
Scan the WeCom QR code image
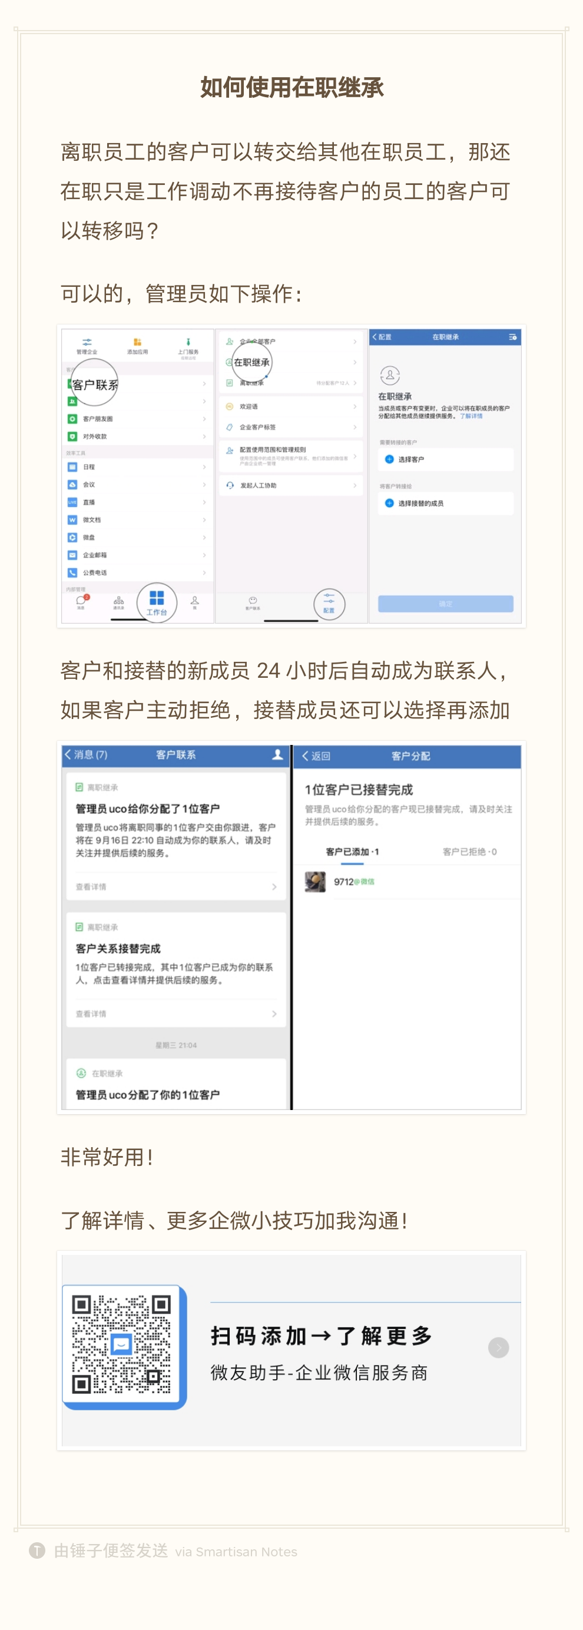click(x=121, y=1345)
